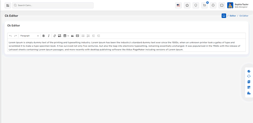This screenshot has width=253, height=123.
Task: Open the Paragraph heading dropdown
Action: tap(29, 36)
